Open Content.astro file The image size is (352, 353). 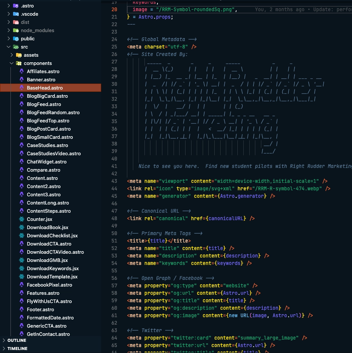pos(42,178)
